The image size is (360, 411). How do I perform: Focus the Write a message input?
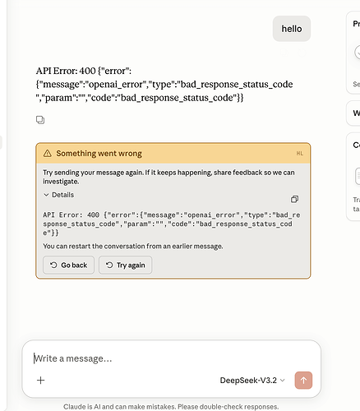click(x=172, y=358)
